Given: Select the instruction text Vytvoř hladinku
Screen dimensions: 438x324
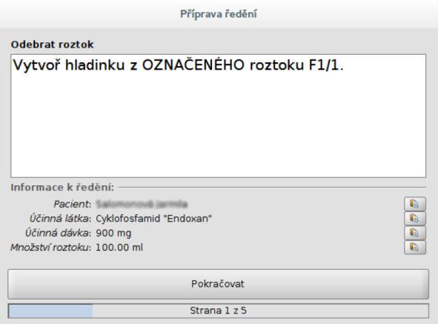Looking at the screenshot, I should pyautogui.click(x=69, y=65).
